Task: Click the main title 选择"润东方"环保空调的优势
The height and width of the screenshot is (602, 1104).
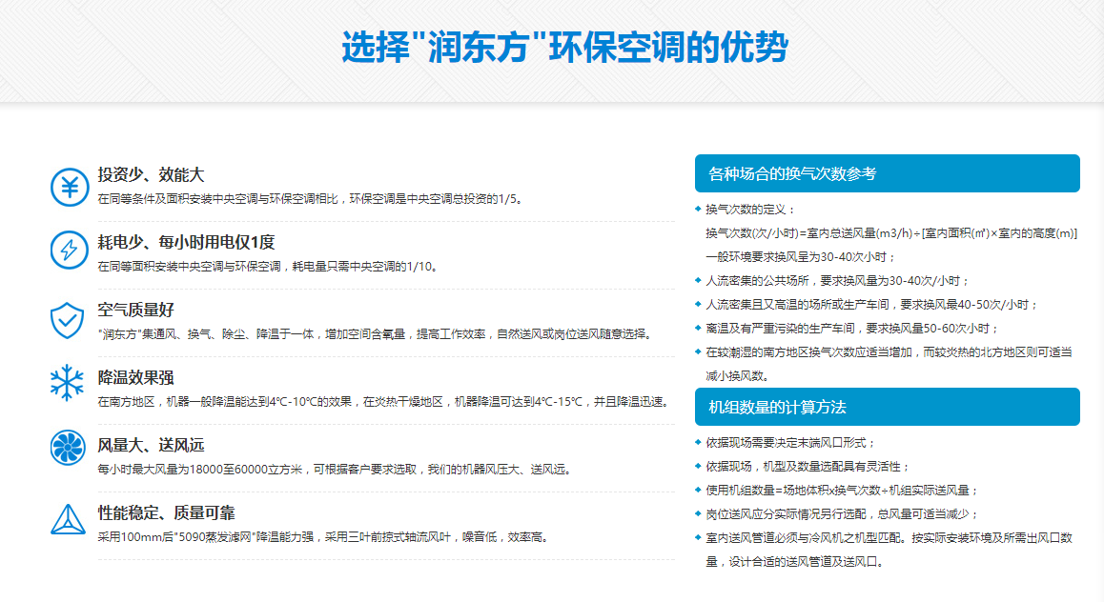Action: click(x=564, y=48)
